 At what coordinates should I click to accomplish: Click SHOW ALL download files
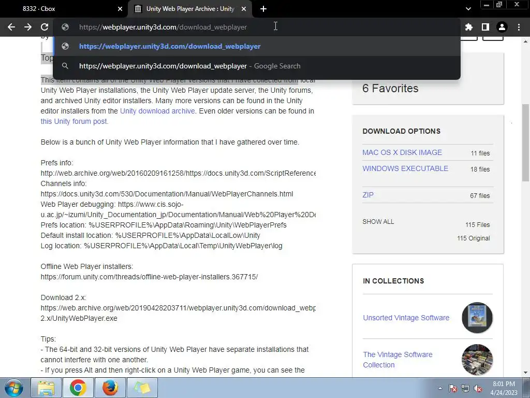tap(378, 222)
